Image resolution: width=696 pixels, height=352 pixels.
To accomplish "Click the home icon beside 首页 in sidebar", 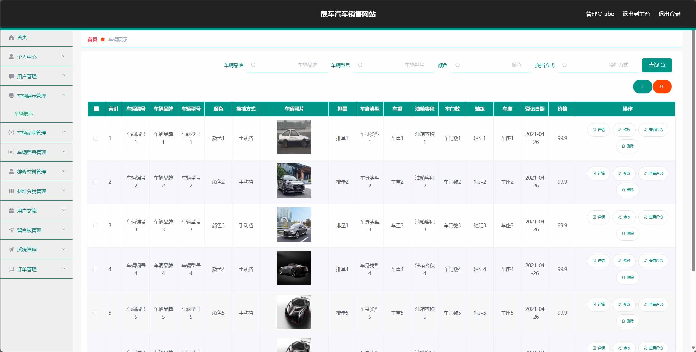I will coord(11,37).
